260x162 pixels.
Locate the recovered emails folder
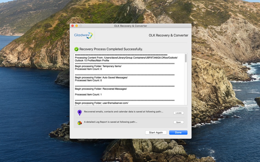tap(178, 113)
